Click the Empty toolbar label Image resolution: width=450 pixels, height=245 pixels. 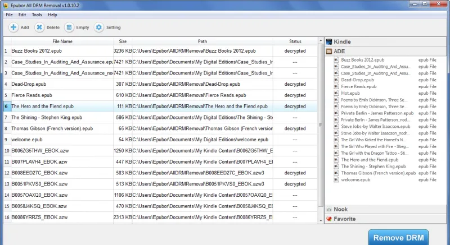(83, 27)
